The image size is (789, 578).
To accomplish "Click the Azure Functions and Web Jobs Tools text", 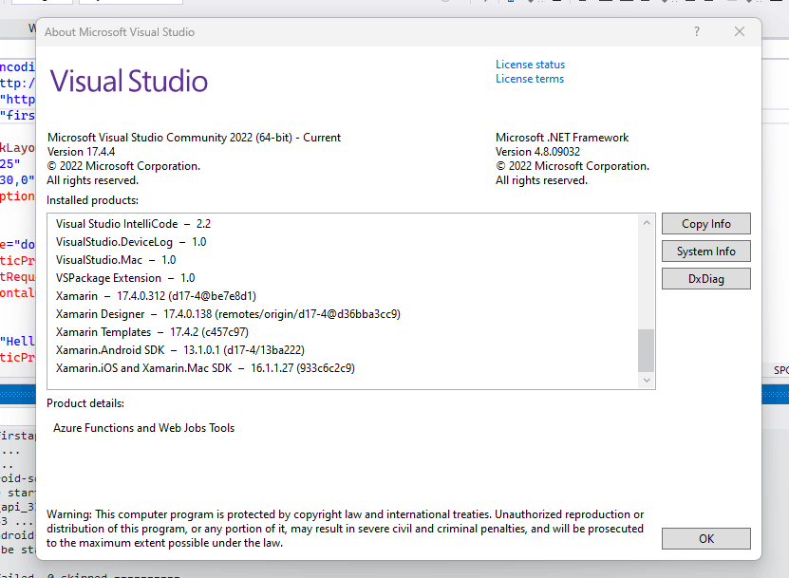I will pyautogui.click(x=144, y=428).
